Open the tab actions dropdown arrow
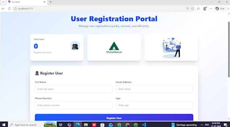230x127 pixels. pos(3,2)
